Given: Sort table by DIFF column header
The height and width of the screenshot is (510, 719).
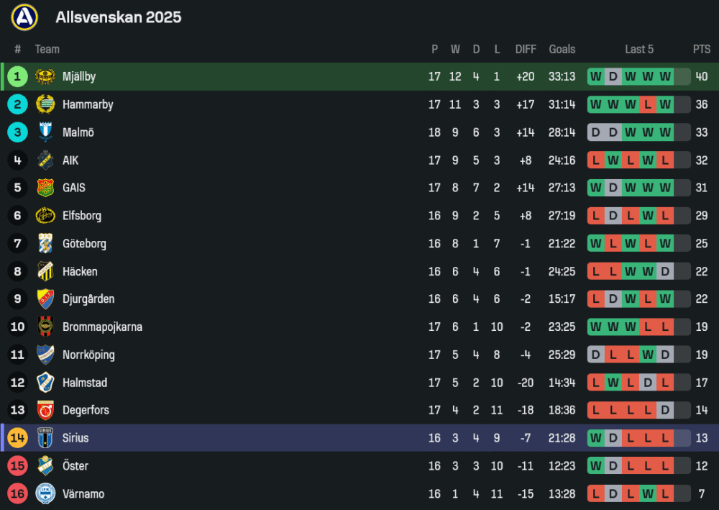Looking at the screenshot, I should (x=526, y=50).
